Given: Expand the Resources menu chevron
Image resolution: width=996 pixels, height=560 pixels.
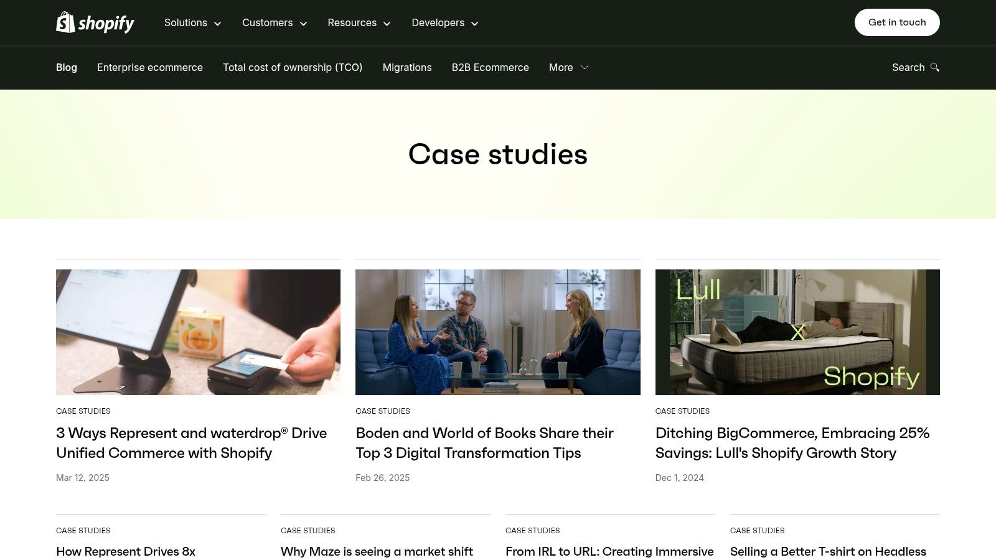Looking at the screenshot, I should pos(387,24).
